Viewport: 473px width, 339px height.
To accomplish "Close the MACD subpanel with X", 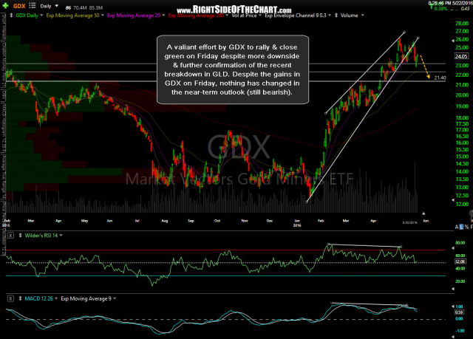I will [10, 298].
